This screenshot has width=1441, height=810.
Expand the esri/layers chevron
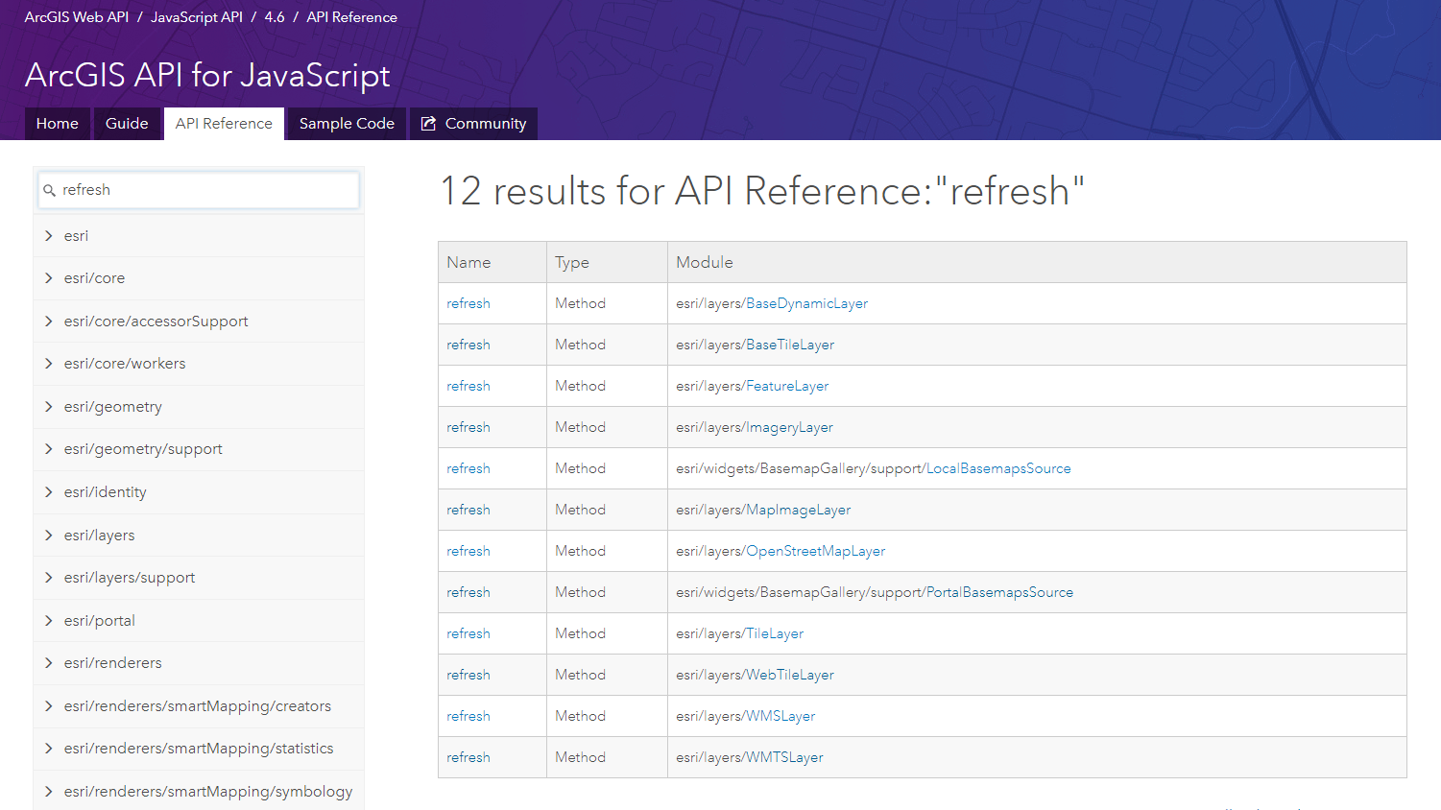point(48,535)
